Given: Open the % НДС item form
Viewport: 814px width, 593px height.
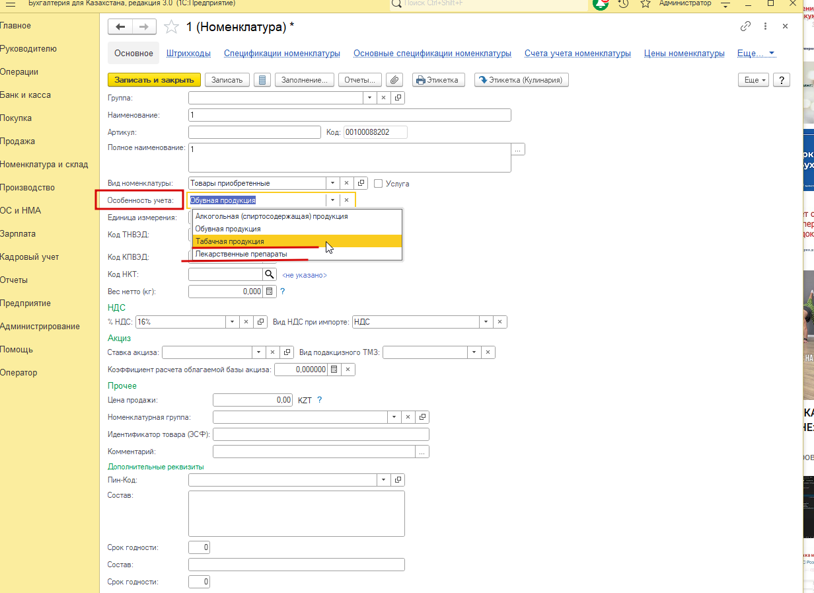Looking at the screenshot, I should pyautogui.click(x=260, y=322).
